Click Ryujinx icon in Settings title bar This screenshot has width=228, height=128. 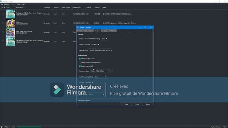click(x=78, y=27)
